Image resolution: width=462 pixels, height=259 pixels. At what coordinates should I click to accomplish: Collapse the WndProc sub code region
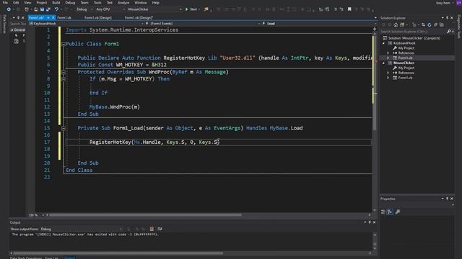tap(64, 72)
